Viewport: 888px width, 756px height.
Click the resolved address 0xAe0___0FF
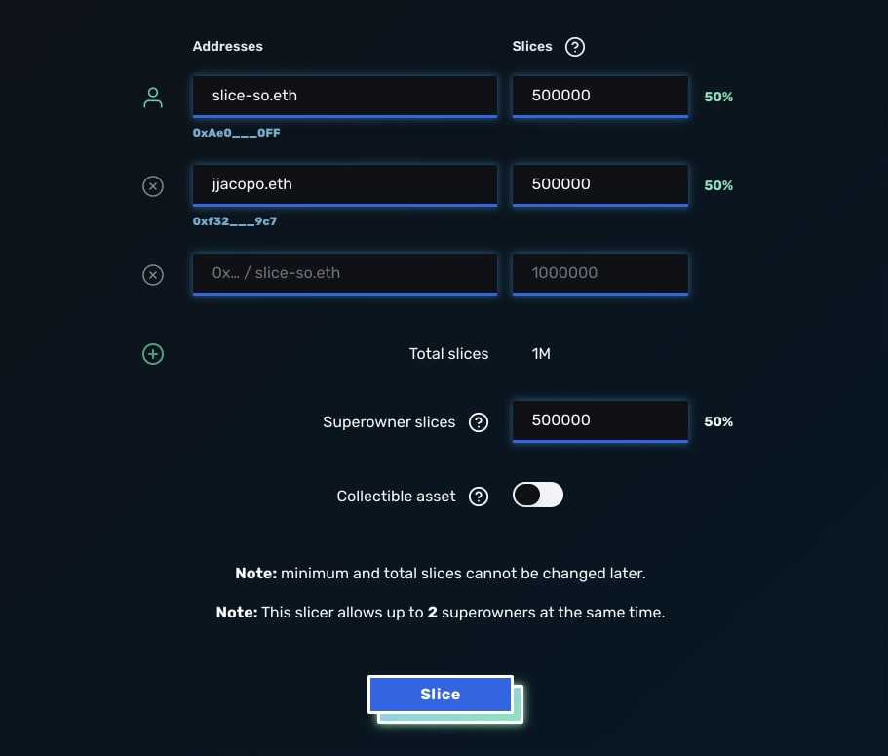pyautogui.click(x=236, y=133)
